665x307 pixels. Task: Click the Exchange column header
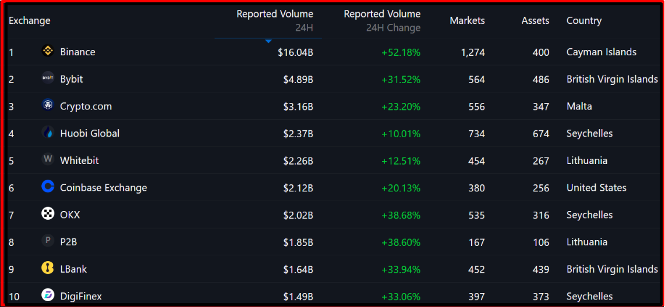pyautogui.click(x=30, y=21)
